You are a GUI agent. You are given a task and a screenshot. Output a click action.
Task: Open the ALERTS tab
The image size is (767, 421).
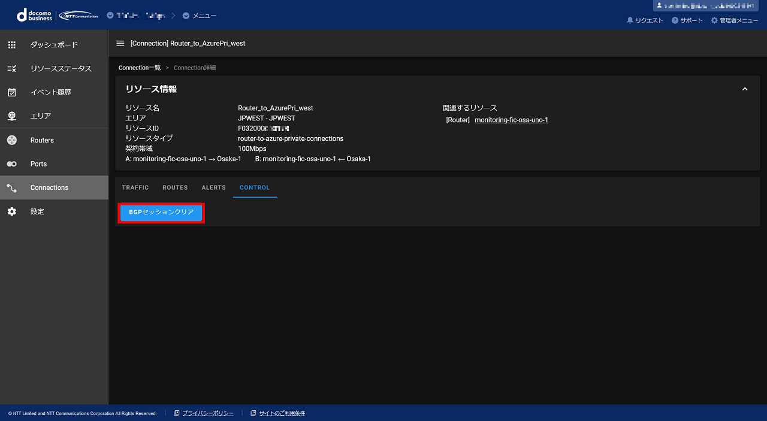(213, 187)
